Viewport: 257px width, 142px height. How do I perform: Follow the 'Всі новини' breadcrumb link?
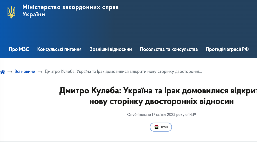click(25, 72)
